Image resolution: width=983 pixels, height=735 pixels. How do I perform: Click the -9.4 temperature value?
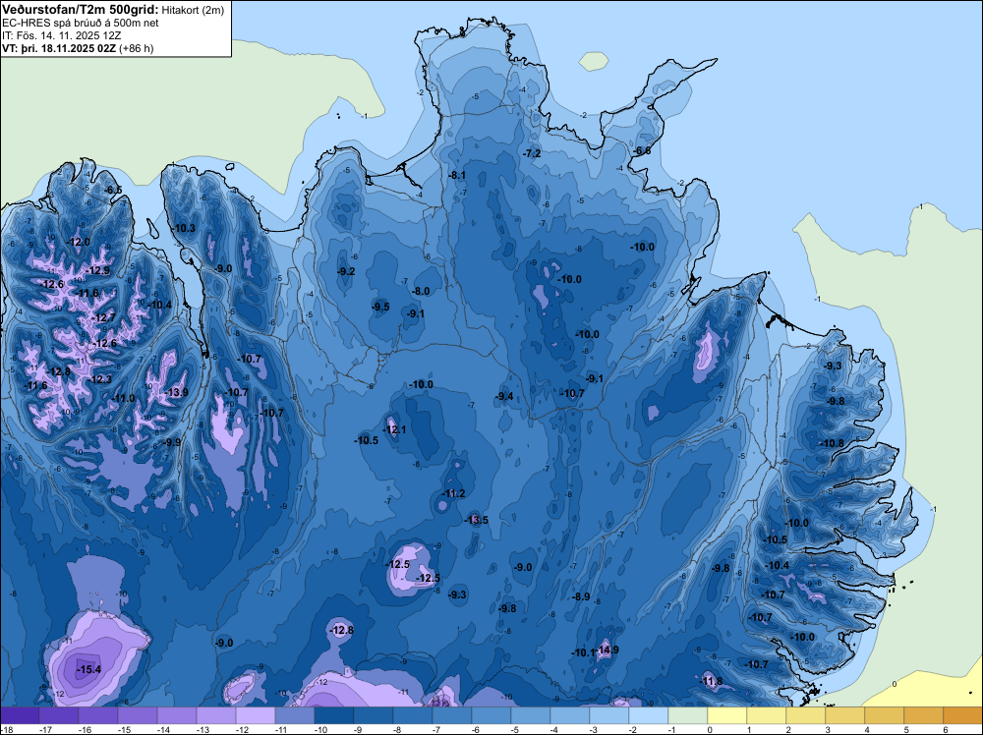tap(504, 396)
